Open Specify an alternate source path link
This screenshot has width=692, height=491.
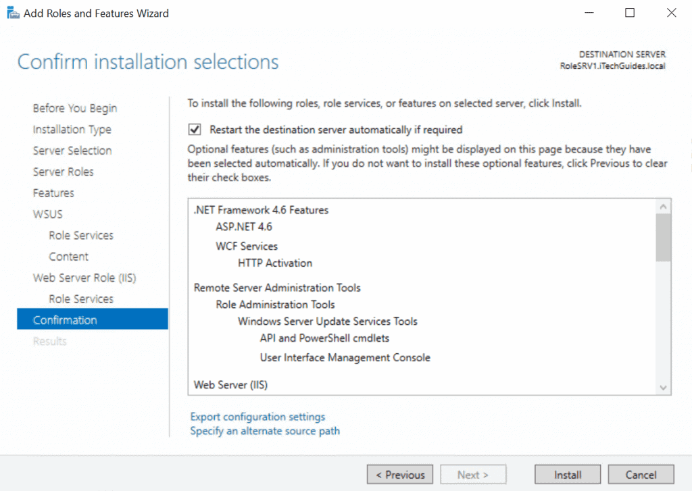[265, 431]
